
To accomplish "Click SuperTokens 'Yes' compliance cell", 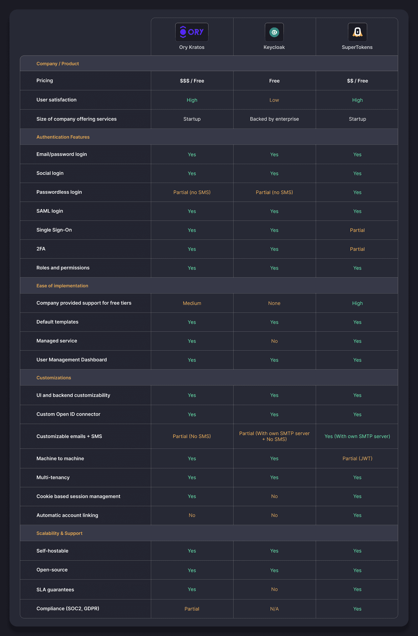I will point(357,609).
